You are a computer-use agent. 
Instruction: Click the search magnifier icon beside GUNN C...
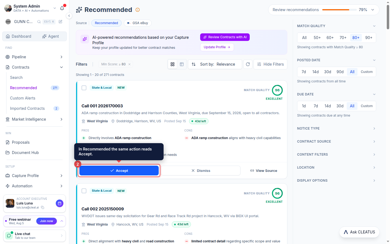pos(39,22)
